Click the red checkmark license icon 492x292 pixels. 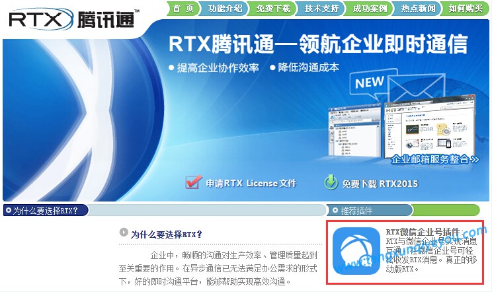pos(193,182)
